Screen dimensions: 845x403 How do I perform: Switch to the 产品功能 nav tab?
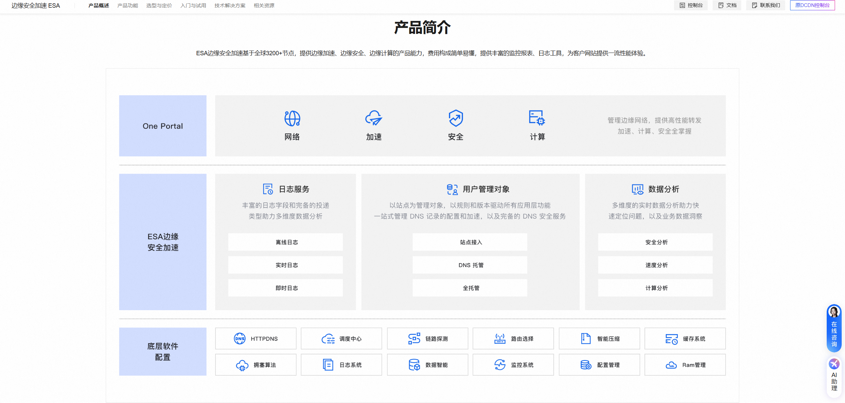point(127,5)
